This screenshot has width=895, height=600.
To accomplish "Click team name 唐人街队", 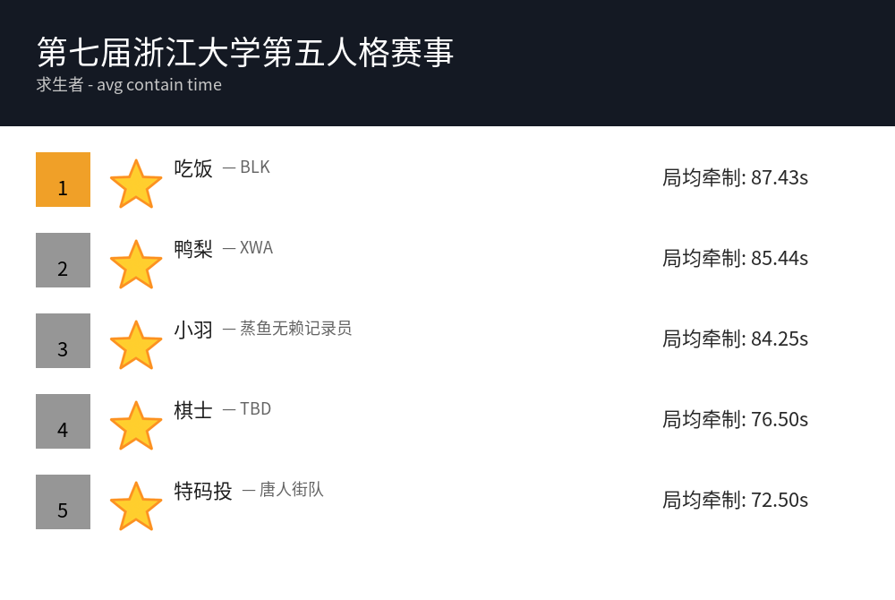I will [291, 490].
